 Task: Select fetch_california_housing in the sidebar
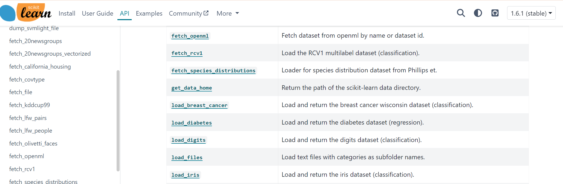click(40, 67)
